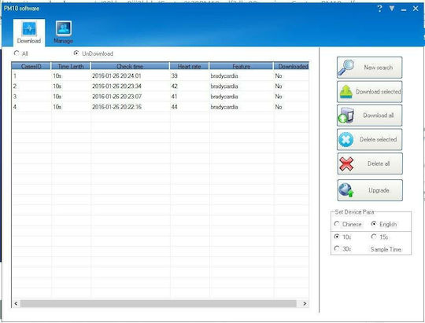
Task: Sort by CasesID column header
Action: tap(31, 66)
